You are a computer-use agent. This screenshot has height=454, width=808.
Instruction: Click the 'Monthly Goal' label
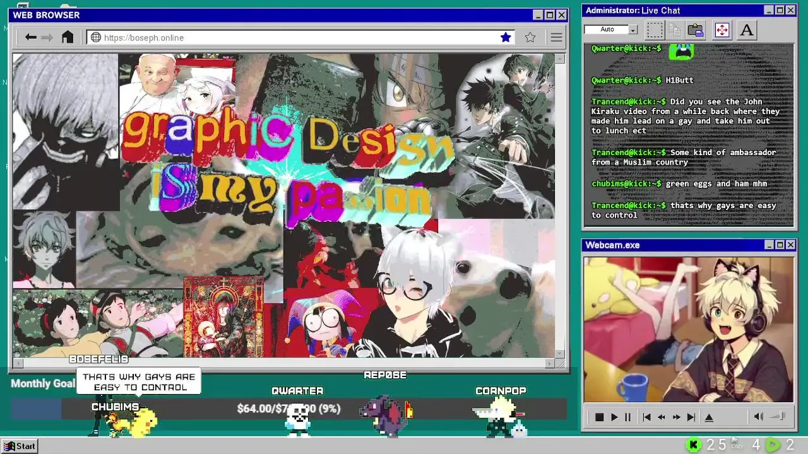pyautogui.click(x=43, y=383)
